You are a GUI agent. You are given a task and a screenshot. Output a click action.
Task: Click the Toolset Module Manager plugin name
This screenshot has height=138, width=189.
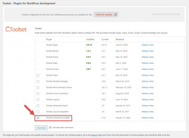coord(57,81)
